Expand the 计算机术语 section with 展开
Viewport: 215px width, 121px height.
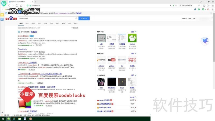point(134,75)
